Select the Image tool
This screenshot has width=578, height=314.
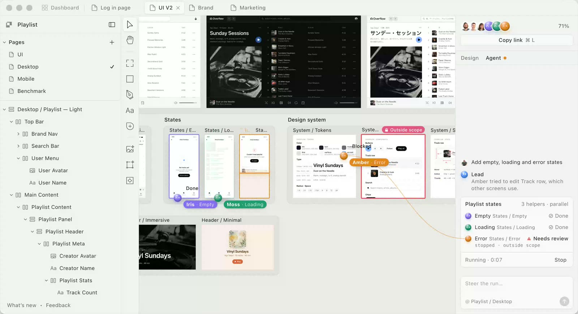tap(130, 149)
